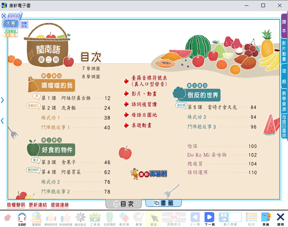The image size is (288, 227).
Task: Open the 遠端連線 link
Action: pyautogui.click(x=60, y=205)
